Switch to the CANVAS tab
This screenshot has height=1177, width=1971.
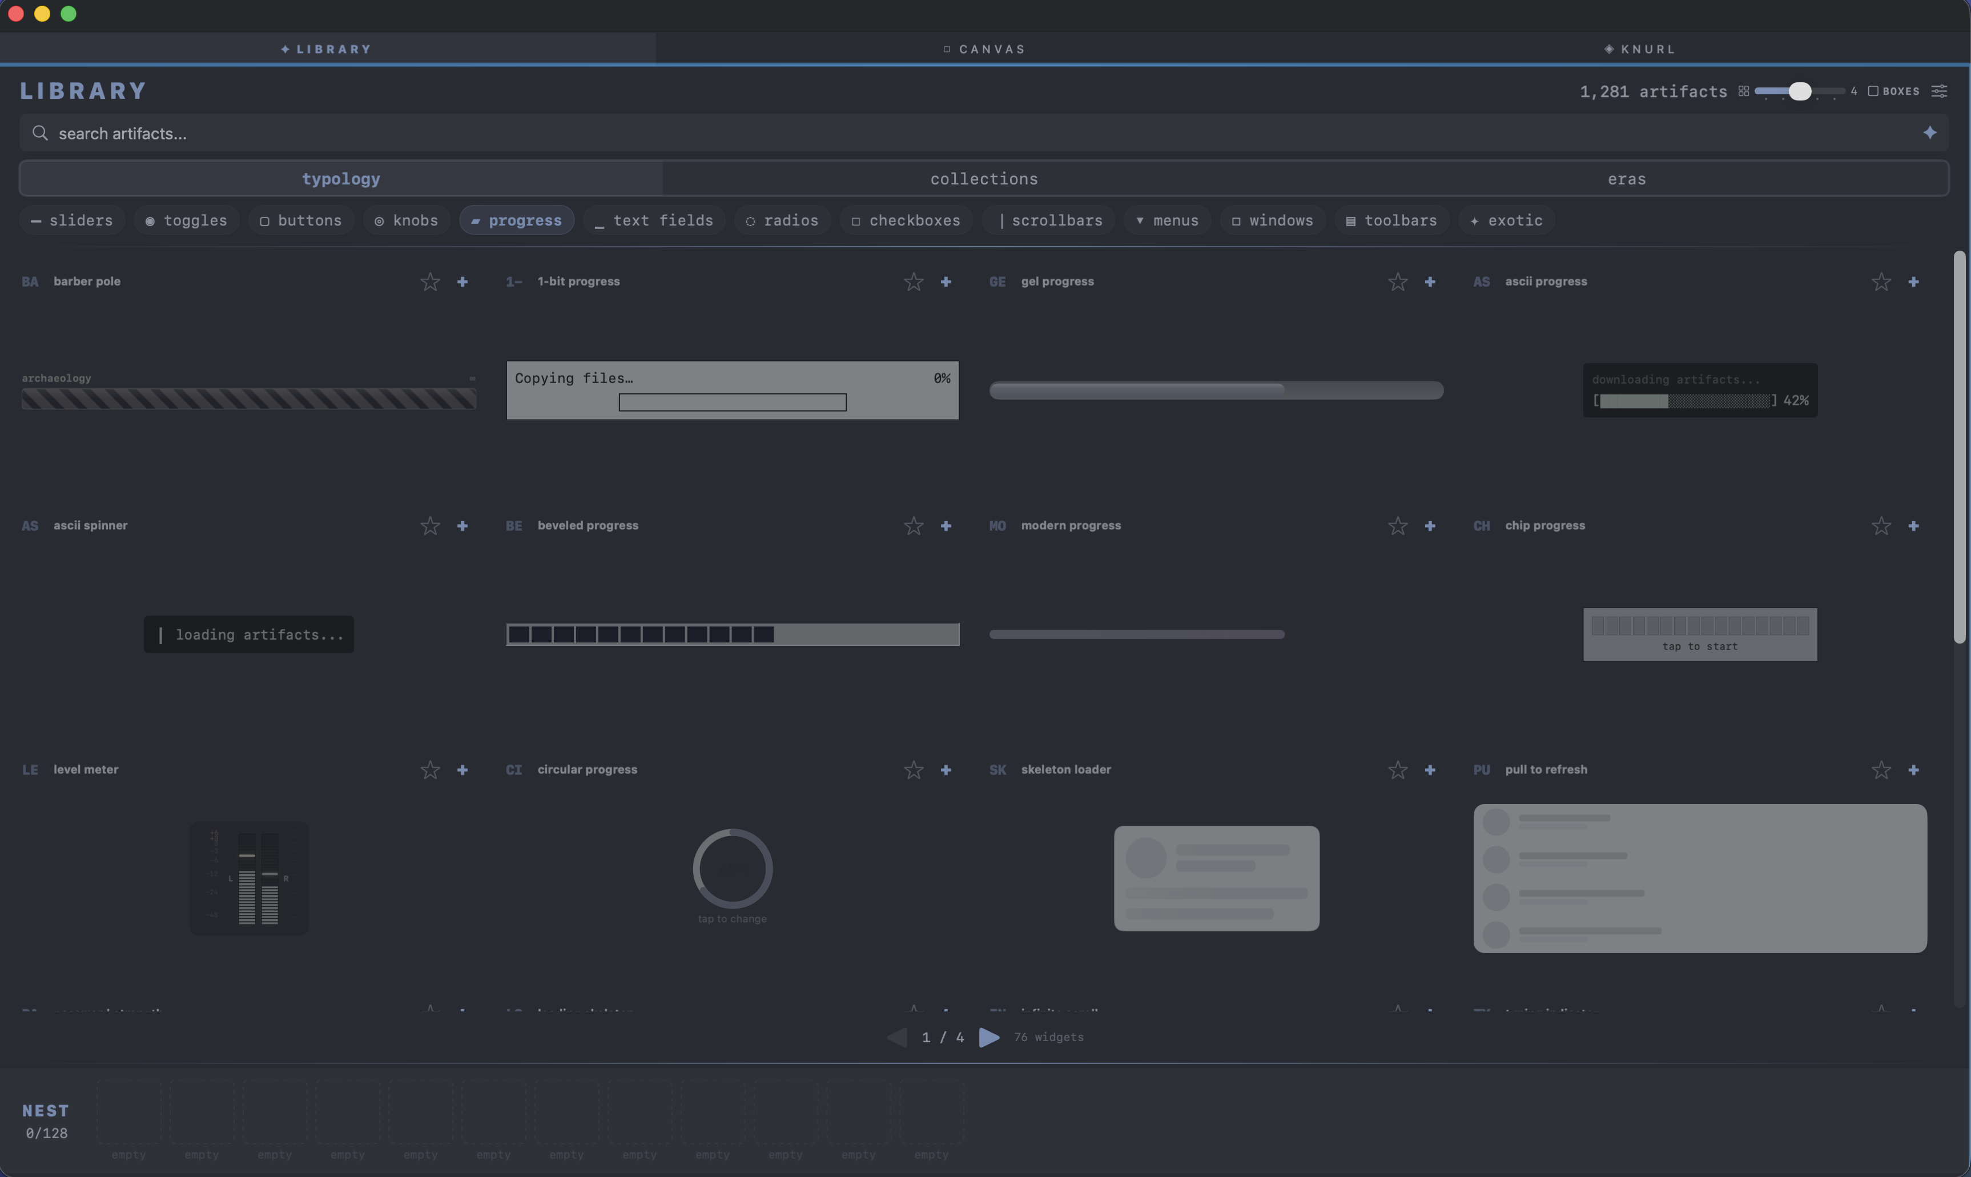point(984,49)
